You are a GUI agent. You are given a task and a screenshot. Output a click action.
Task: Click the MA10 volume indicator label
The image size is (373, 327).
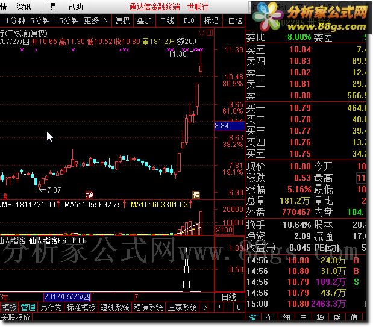tap(161, 205)
